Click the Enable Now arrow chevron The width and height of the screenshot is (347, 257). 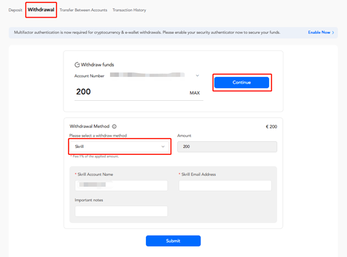333,33
